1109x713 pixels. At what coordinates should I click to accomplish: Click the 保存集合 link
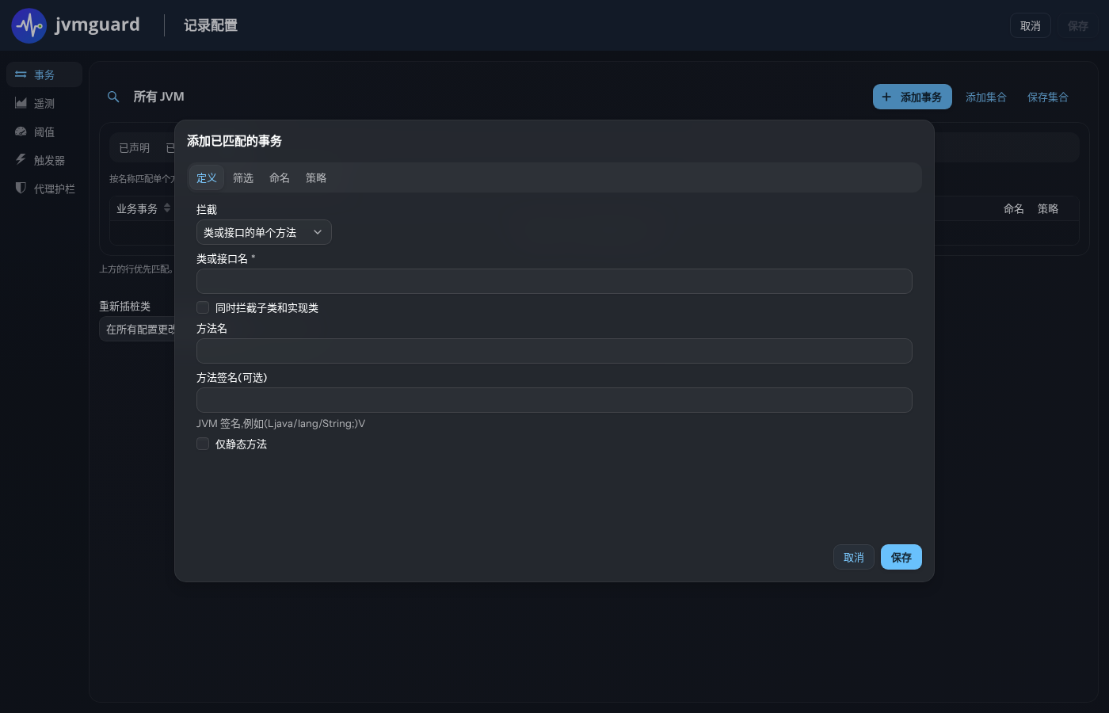coord(1048,97)
